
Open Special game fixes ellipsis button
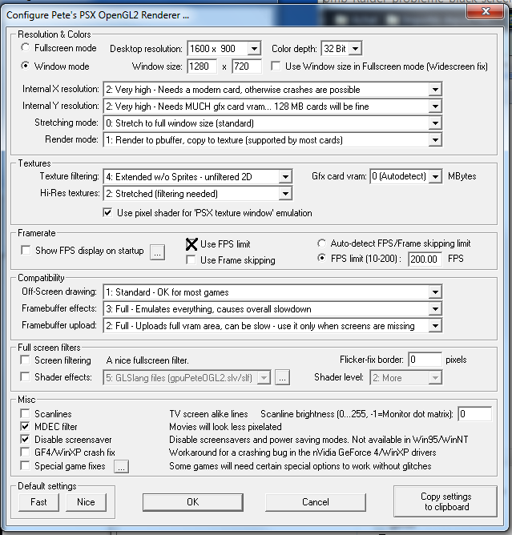coord(121,466)
